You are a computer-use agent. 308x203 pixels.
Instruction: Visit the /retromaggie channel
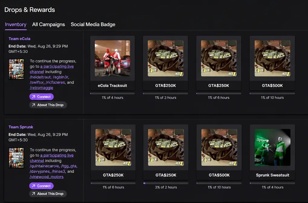(41, 88)
